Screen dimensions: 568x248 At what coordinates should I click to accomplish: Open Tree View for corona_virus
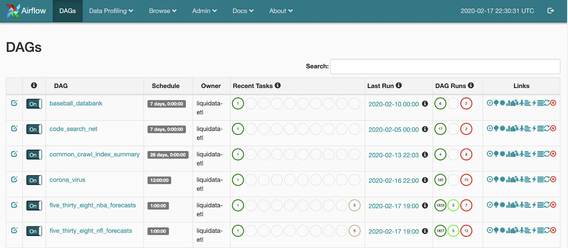(x=496, y=180)
